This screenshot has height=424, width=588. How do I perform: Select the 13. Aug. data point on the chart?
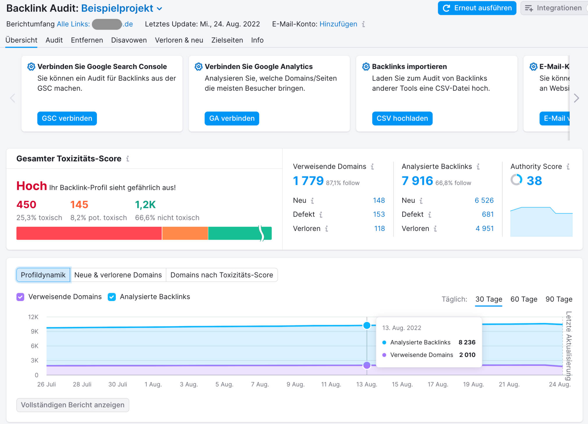pyautogui.click(x=366, y=326)
